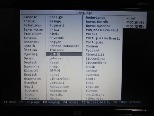Select Français at the bottom of the first column

pos(32,98)
